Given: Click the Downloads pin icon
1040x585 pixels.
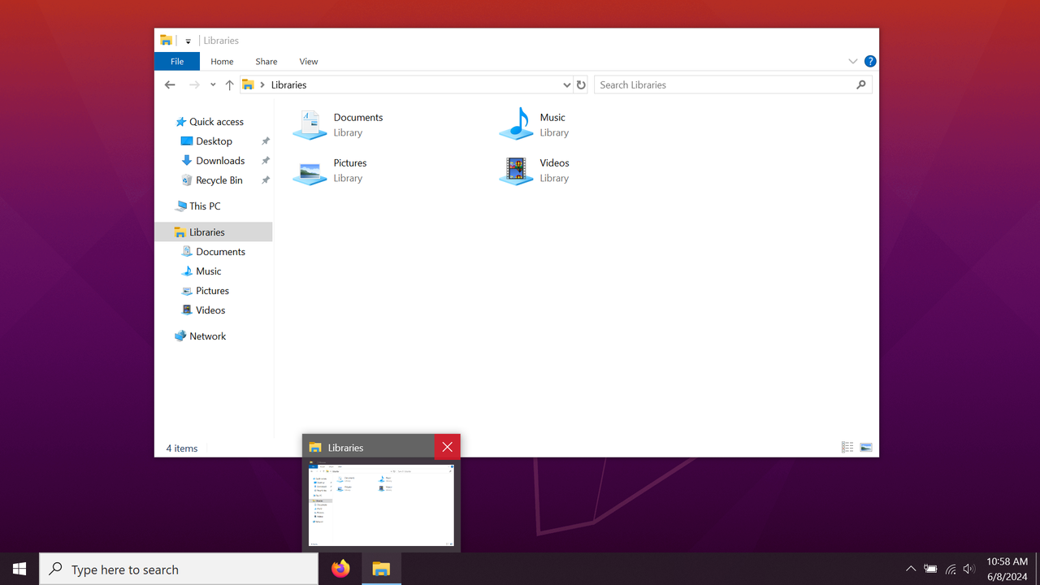Looking at the screenshot, I should pos(265,161).
